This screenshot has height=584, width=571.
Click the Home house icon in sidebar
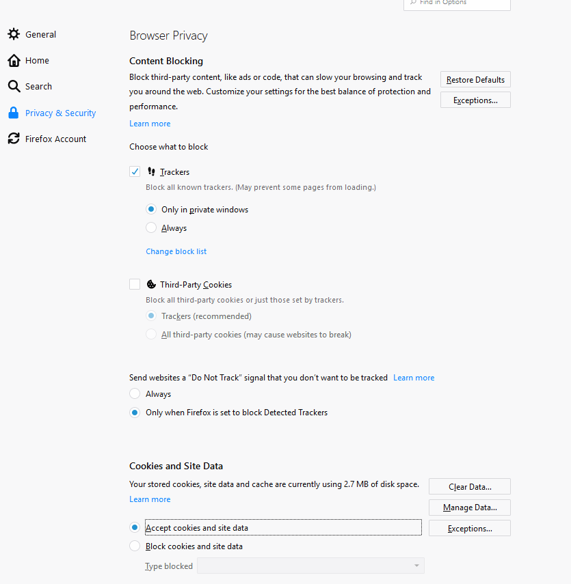13,60
